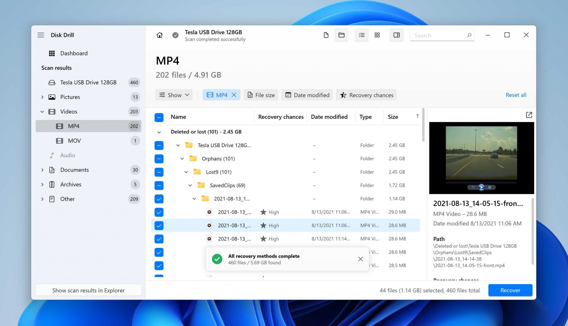
Task: Uncheck the highlighted 28.6 MB video row
Action: tap(159, 225)
